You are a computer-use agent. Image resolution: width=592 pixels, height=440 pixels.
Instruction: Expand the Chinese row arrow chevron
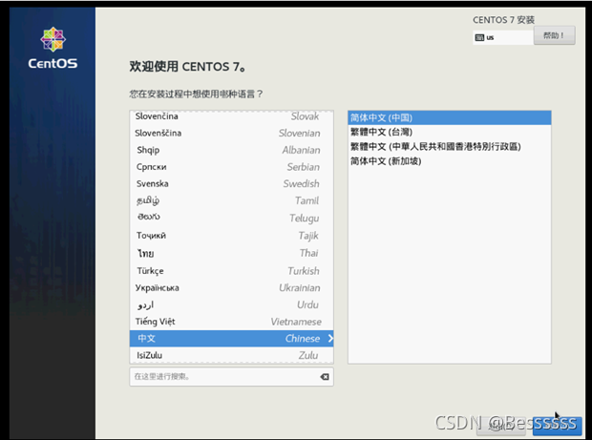[330, 338]
